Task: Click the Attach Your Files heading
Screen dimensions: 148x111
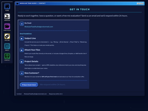Action: 32,50
